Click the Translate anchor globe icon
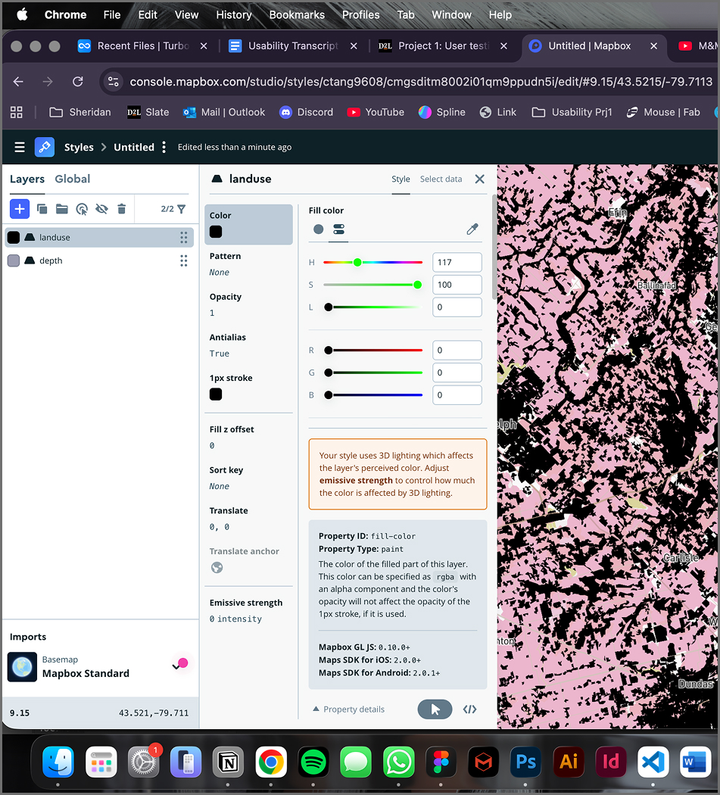This screenshot has height=795, width=720. pos(217,566)
